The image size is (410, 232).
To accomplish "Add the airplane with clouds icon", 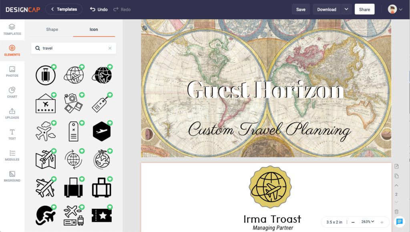I will 46,131.
